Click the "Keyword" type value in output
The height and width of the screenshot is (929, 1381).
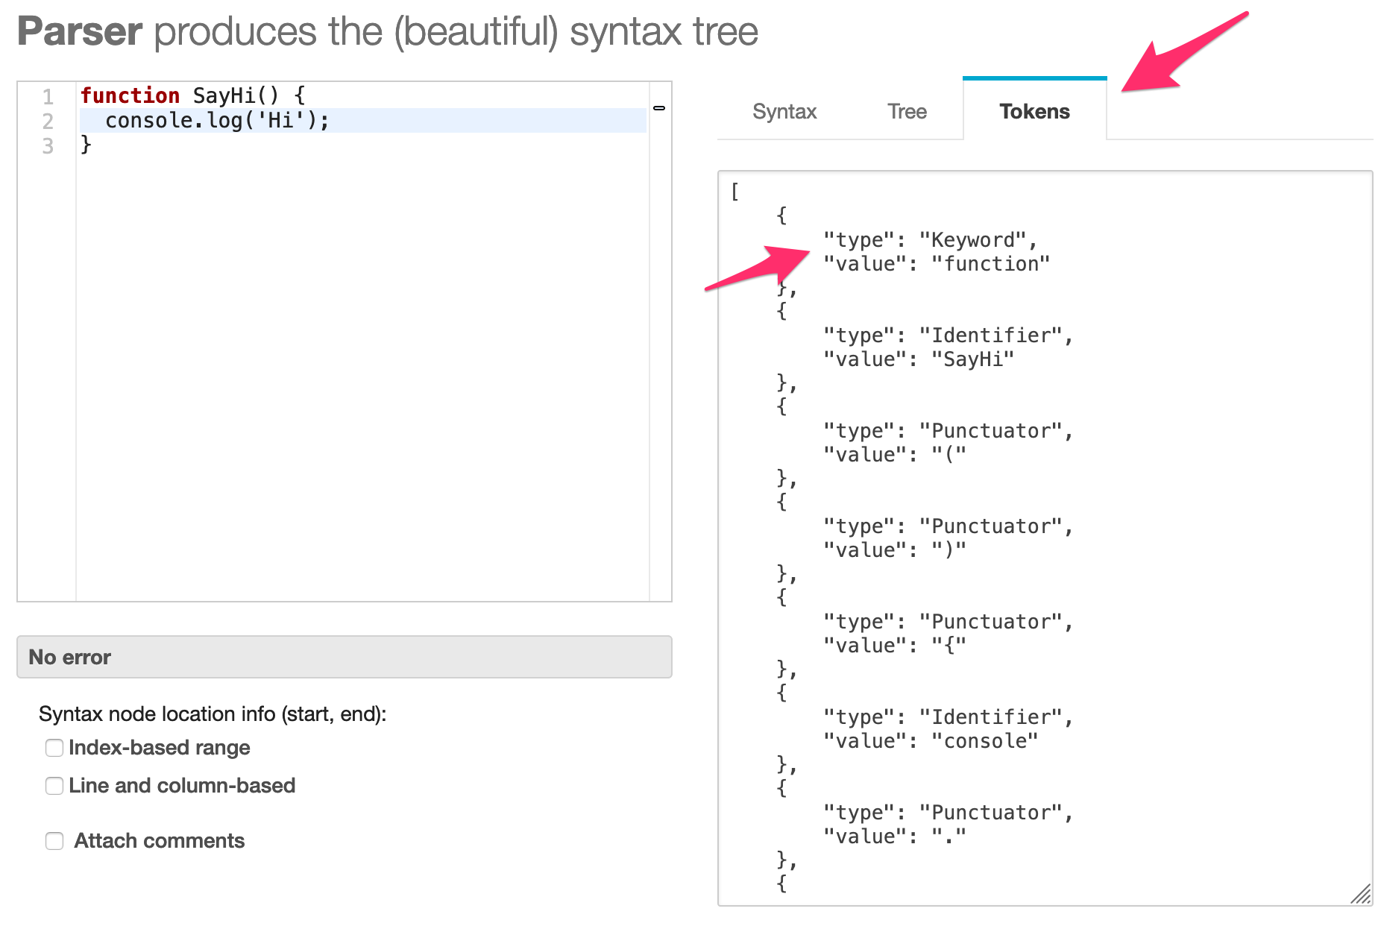point(972,240)
